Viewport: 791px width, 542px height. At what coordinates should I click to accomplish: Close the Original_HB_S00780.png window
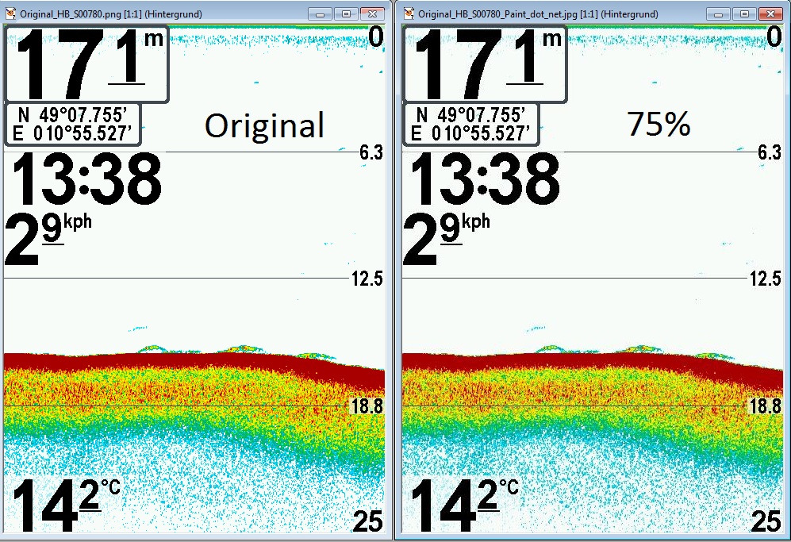click(x=371, y=13)
